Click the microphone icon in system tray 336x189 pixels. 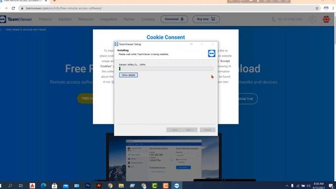(x=292, y=186)
